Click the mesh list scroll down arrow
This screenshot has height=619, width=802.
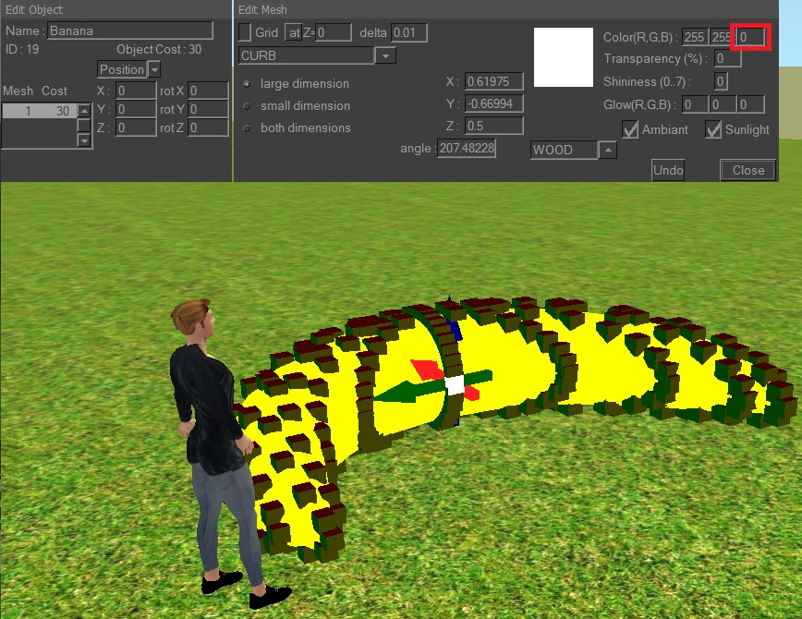(84, 140)
